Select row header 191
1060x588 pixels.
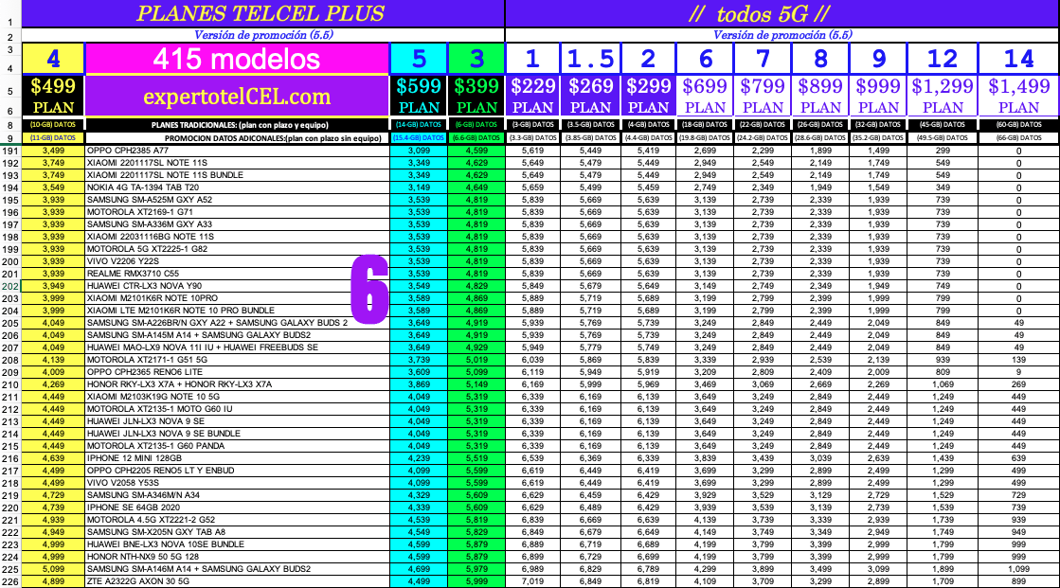[10, 151]
